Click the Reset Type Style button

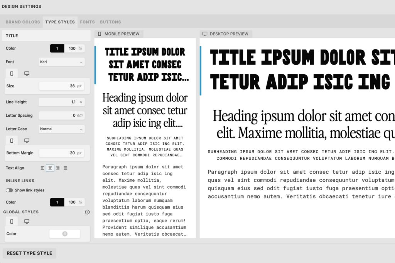coord(29,253)
